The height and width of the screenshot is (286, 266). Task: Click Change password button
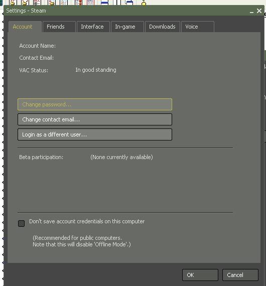coord(95,104)
